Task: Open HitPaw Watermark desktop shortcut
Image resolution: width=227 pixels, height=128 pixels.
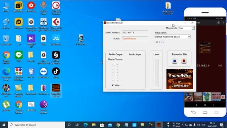Action: coord(56,58)
